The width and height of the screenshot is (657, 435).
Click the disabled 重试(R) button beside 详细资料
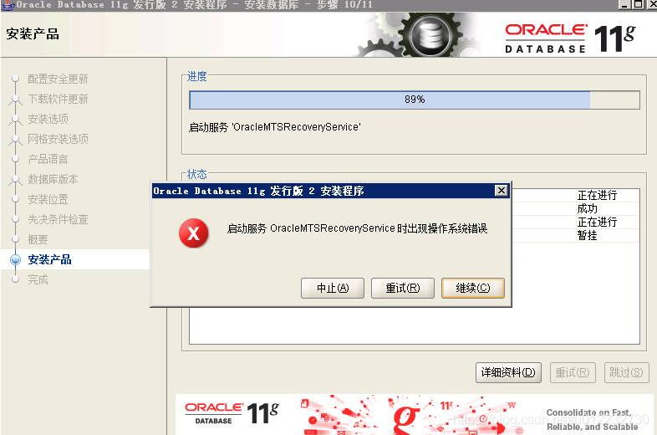tap(573, 372)
